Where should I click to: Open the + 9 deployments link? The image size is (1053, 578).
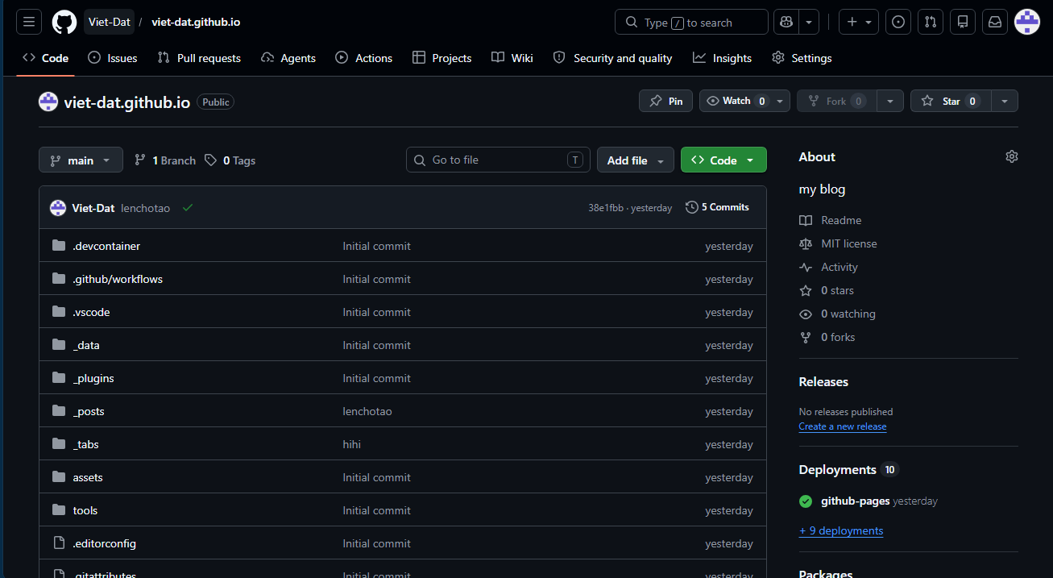(841, 530)
